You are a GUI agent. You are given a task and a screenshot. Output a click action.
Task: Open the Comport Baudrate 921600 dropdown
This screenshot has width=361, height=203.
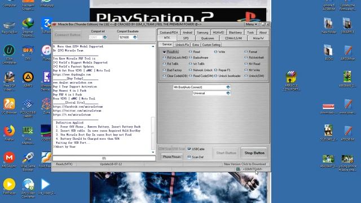point(135,37)
